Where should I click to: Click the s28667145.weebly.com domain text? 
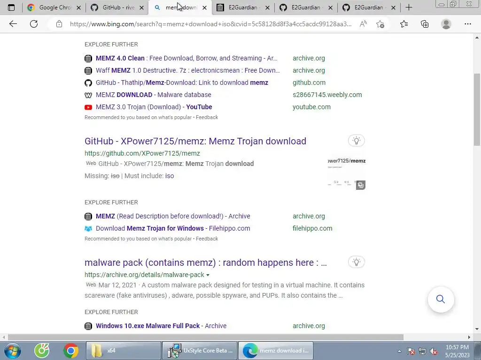(x=327, y=95)
